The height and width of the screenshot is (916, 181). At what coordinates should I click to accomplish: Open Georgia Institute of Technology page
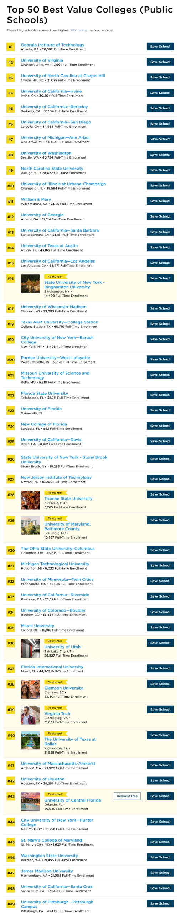[x=52, y=45]
